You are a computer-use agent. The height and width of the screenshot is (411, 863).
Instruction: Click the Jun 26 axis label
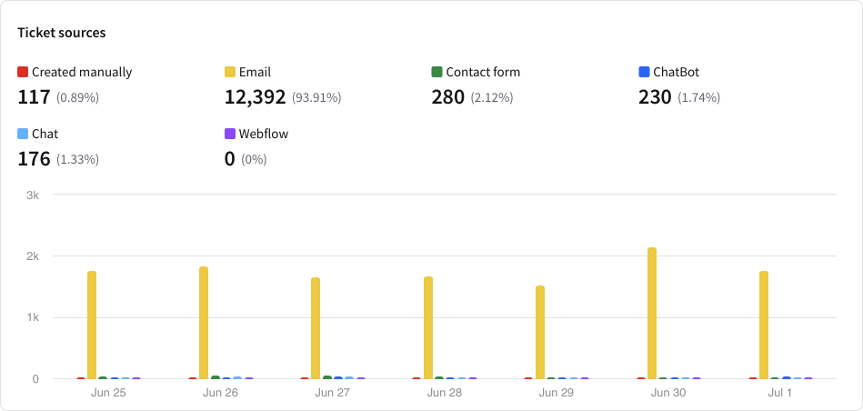[x=220, y=394]
